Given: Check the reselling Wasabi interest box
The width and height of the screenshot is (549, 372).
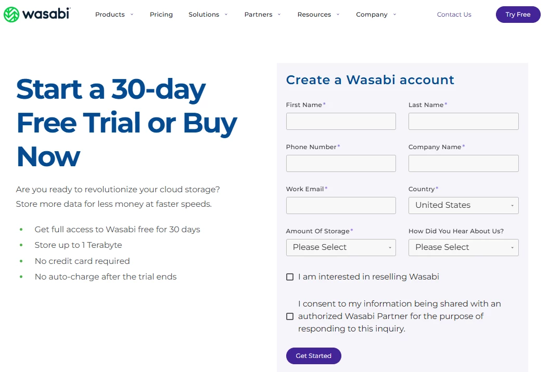Looking at the screenshot, I should [290, 277].
